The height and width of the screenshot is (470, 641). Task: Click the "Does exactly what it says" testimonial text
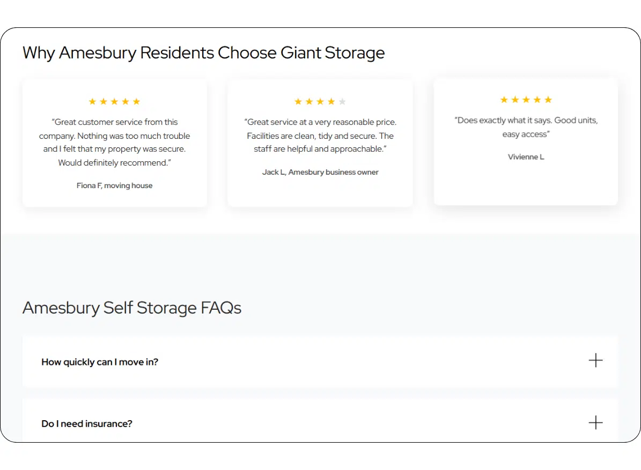point(526,127)
